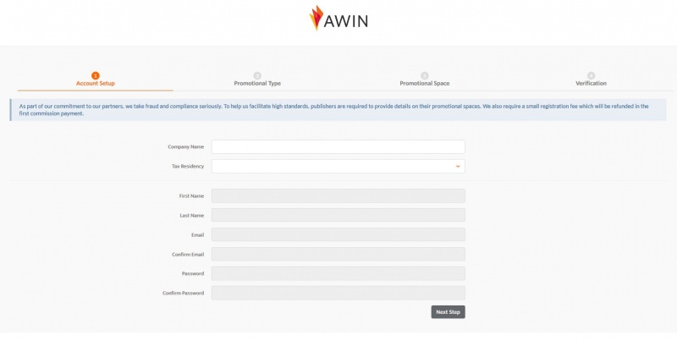
Task: Click the fraud and compliance info banner
Action: [x=338, y=109]
